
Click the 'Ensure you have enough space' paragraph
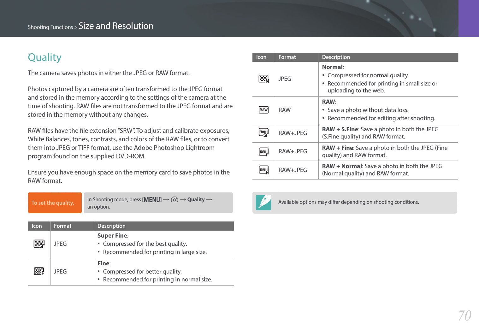point(129,177)
